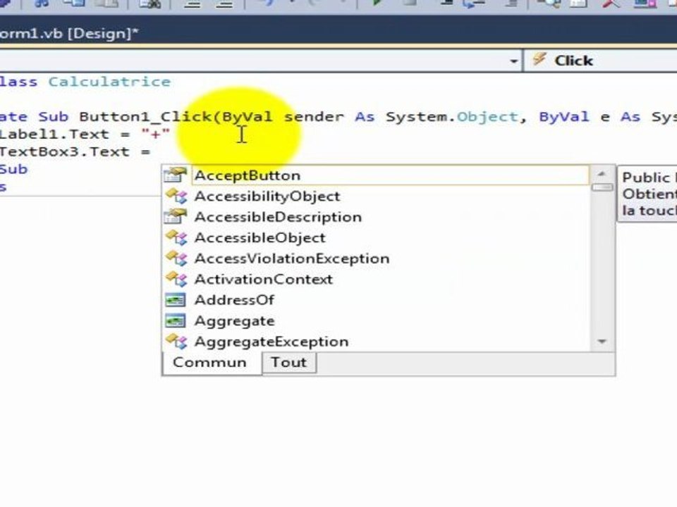Click the IntelliSense list scrollbar thumb
677x507 pixels.
click(602, 187)
